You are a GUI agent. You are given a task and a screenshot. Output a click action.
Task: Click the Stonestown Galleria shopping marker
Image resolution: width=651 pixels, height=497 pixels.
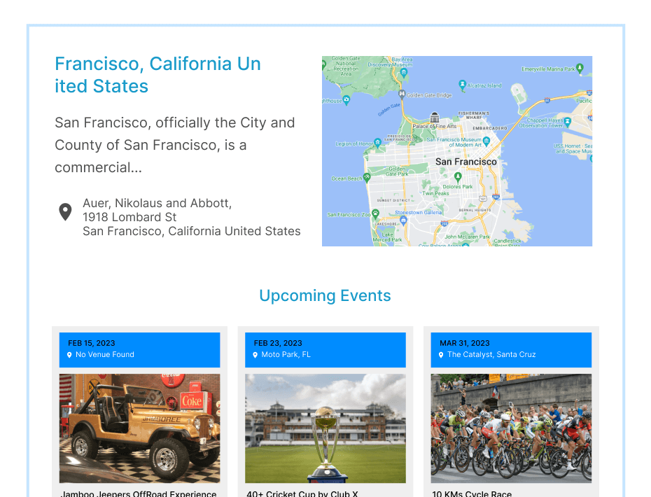point(403,220)
